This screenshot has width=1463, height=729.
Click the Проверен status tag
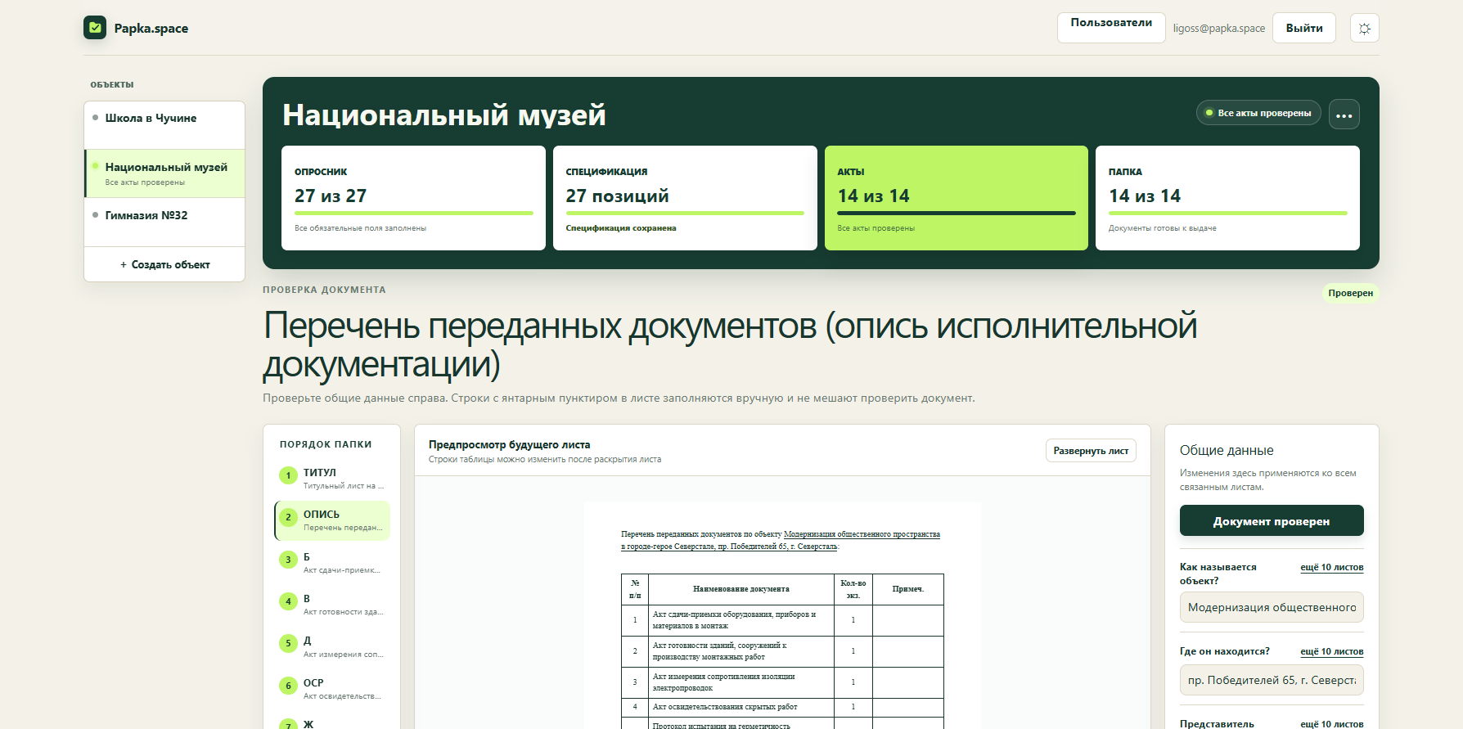tap(1350, 293)
